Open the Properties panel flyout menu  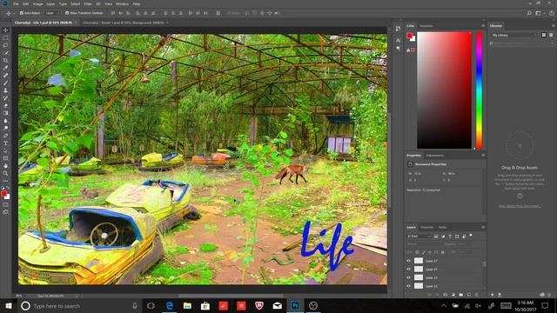(483, 156)
